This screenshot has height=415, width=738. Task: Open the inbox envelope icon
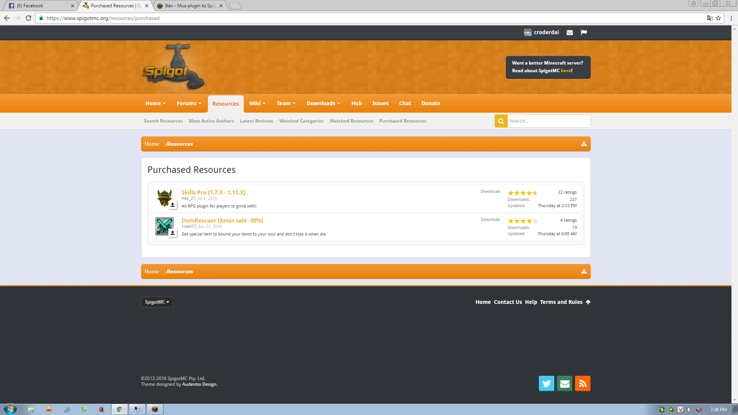(x=570, y=33)
